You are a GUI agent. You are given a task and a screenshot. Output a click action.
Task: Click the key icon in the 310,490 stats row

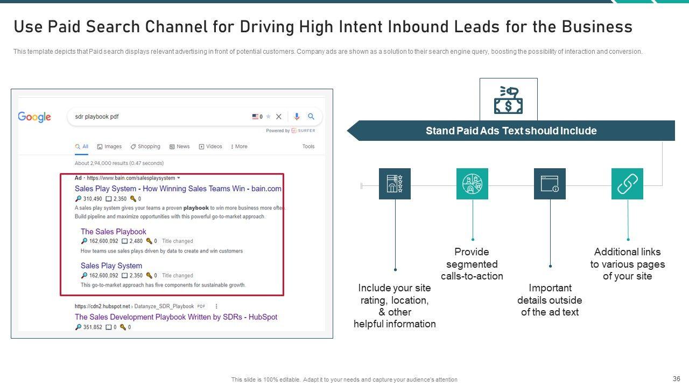click(x=133, y=199)
